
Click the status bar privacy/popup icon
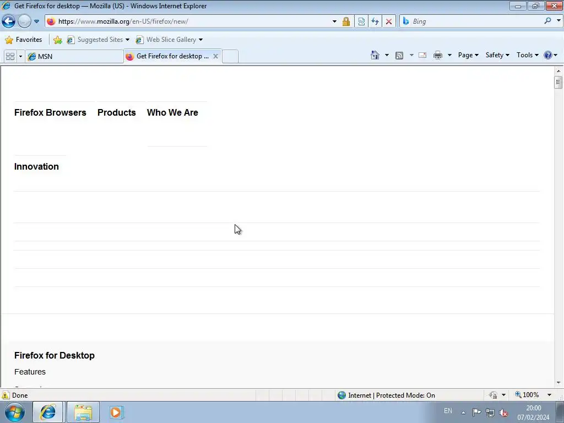point(493,395)
